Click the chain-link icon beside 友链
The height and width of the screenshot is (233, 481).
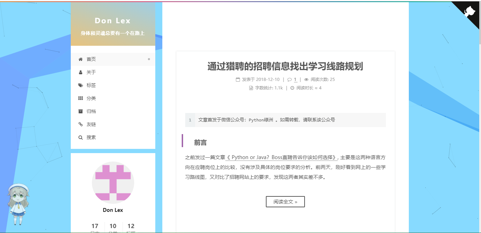(81, 124)
